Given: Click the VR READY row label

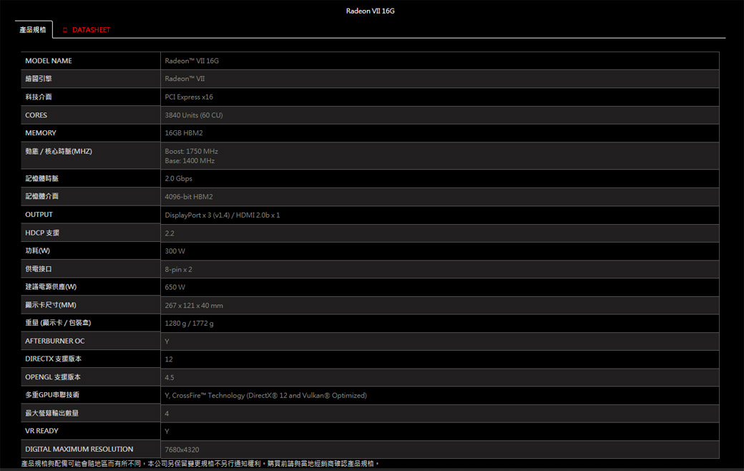Looking at the screenshot, I should (42, 431).
